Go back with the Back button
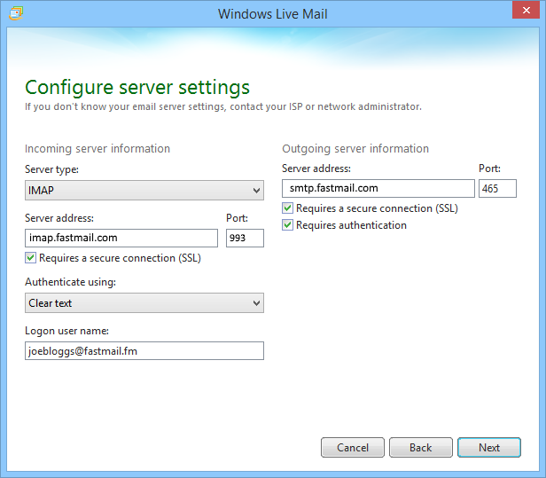546x478 pixels. coord(421,448)
